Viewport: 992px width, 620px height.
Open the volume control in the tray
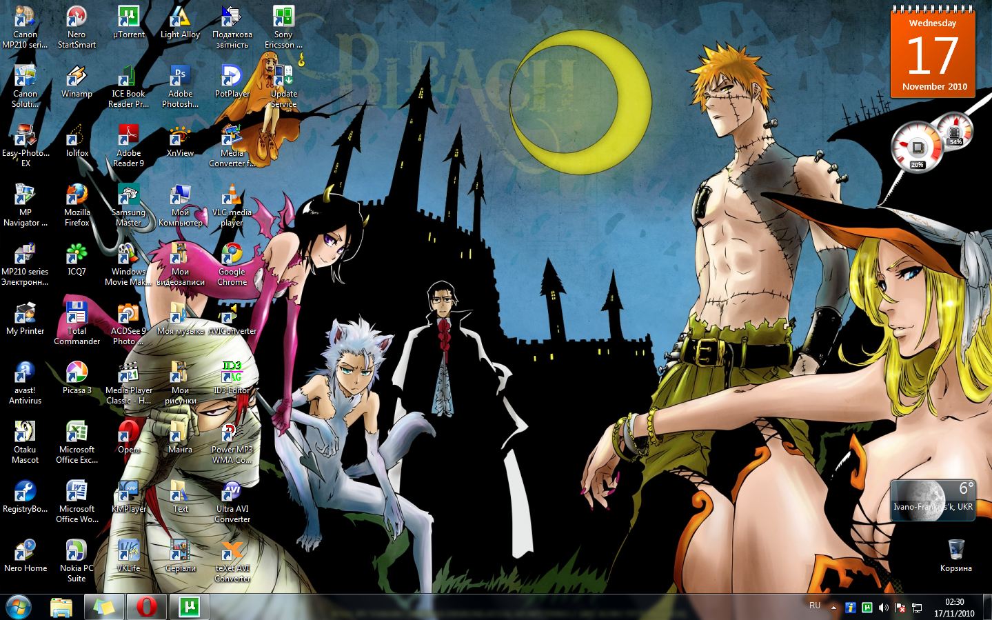tap(884, 608)
